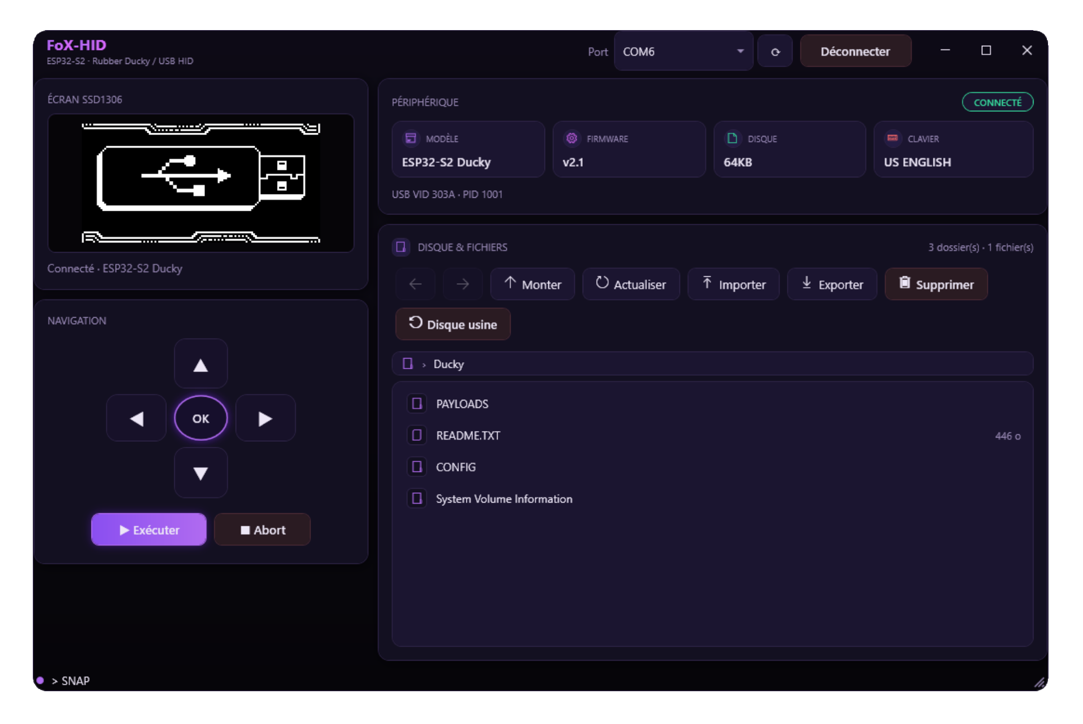
Task: Click the Monter button
Action: pyautogui.click(x=533, y=284)
